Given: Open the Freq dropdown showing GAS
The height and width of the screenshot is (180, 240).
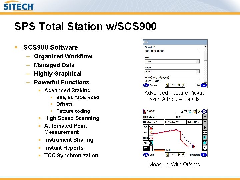Looking at the screenshot, I should (172, 62).
